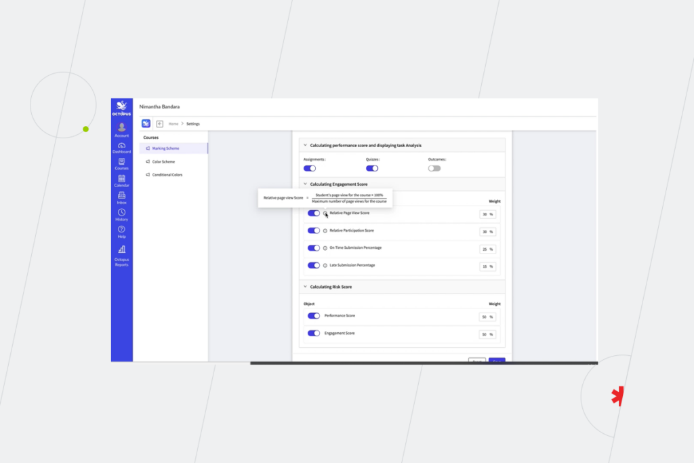Click On Time Submission weight field
The height and width of the screenshot is (463, 694).
[x=485, y=249]
